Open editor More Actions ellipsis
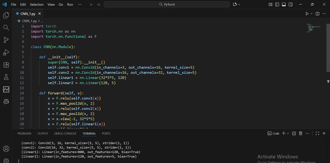This screenshot has height=163, width=330. (324, 14)
